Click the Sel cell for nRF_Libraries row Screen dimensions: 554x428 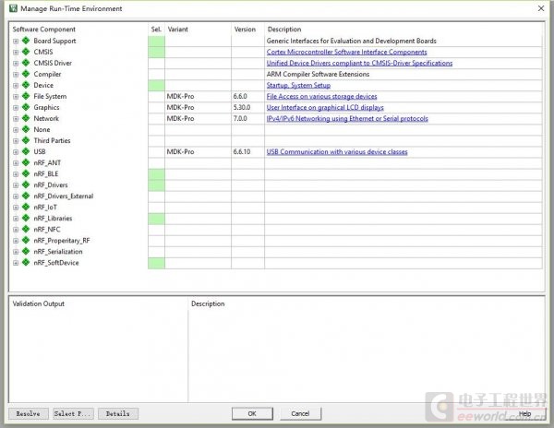point(156,219)
